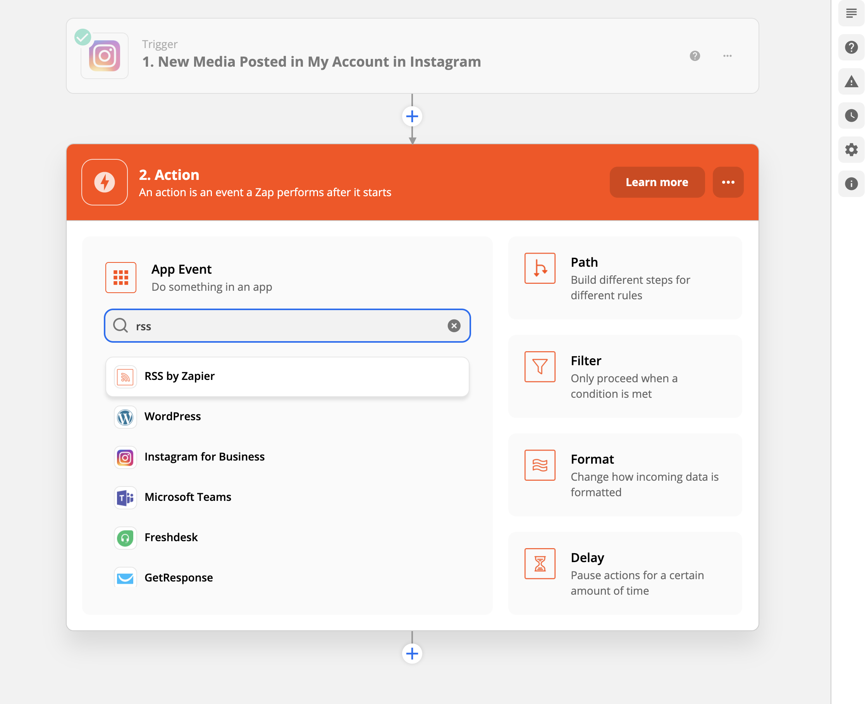Add a step between trigger and action
The height and width of the screenshot is (704, 867).
click(412, 116)
